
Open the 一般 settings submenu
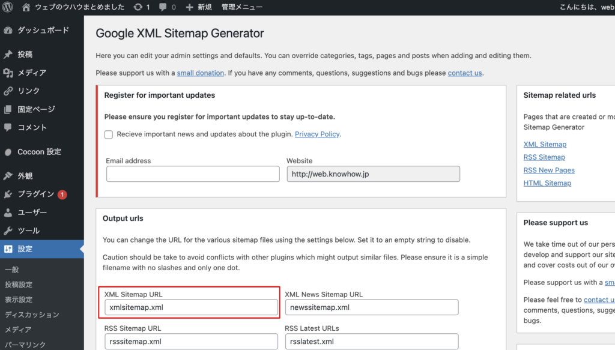click(x=12, y=270)
